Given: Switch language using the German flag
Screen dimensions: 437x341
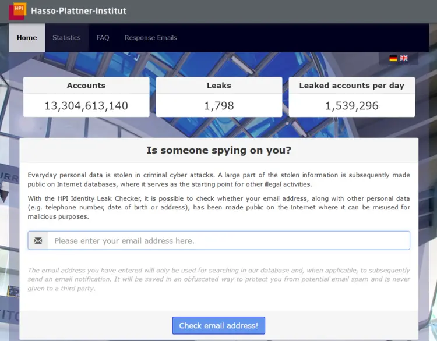Looking at the screenshot, I should (x=393, y=58).
